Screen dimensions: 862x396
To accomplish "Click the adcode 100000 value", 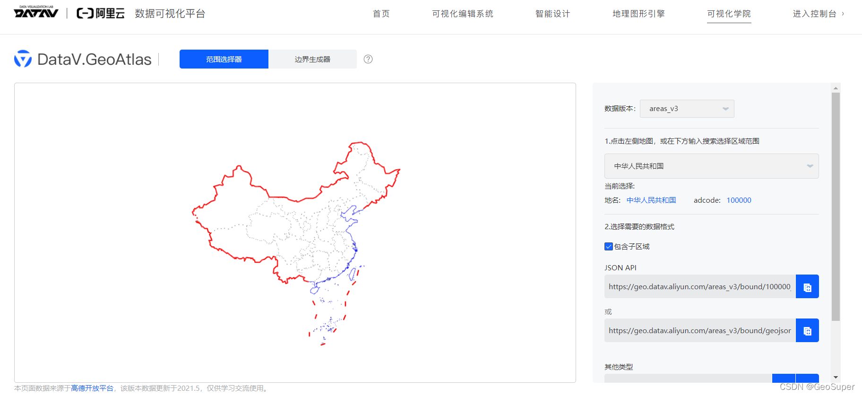I will pyautogui.click(x=739, y=200).
